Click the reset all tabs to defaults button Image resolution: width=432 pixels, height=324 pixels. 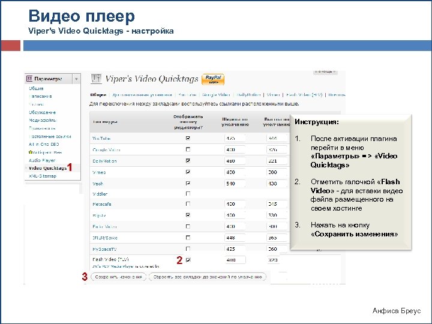(208, 277)
